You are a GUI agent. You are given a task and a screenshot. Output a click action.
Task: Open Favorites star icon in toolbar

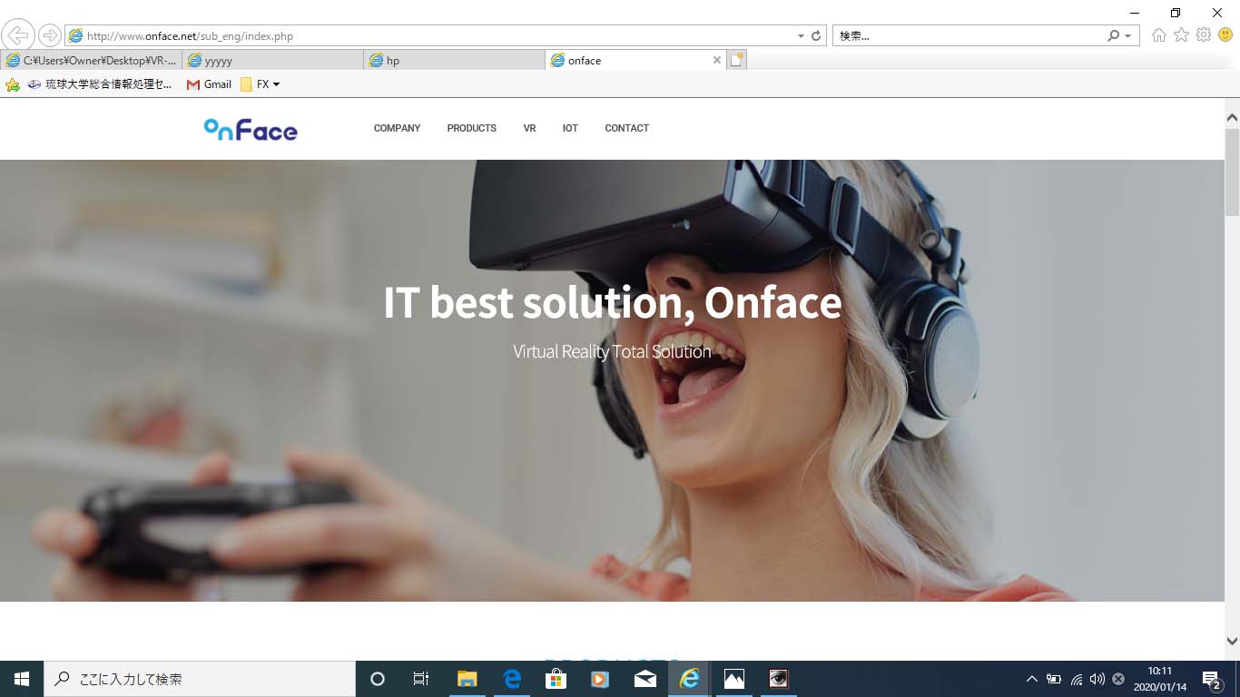pos(1181,35)
